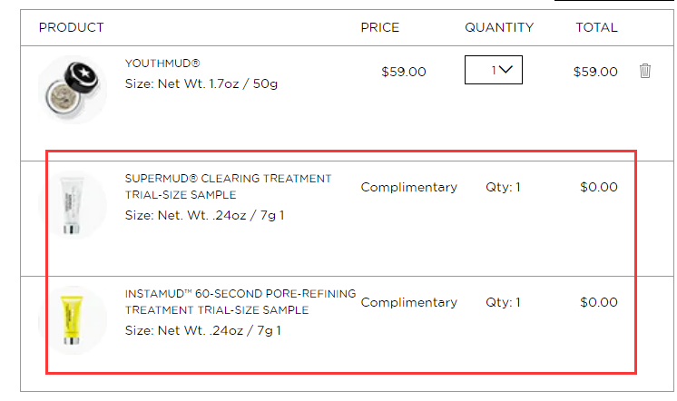Click the PRICE column header
The height and width of the screenshot is (401, 677).
pos(380,27)
